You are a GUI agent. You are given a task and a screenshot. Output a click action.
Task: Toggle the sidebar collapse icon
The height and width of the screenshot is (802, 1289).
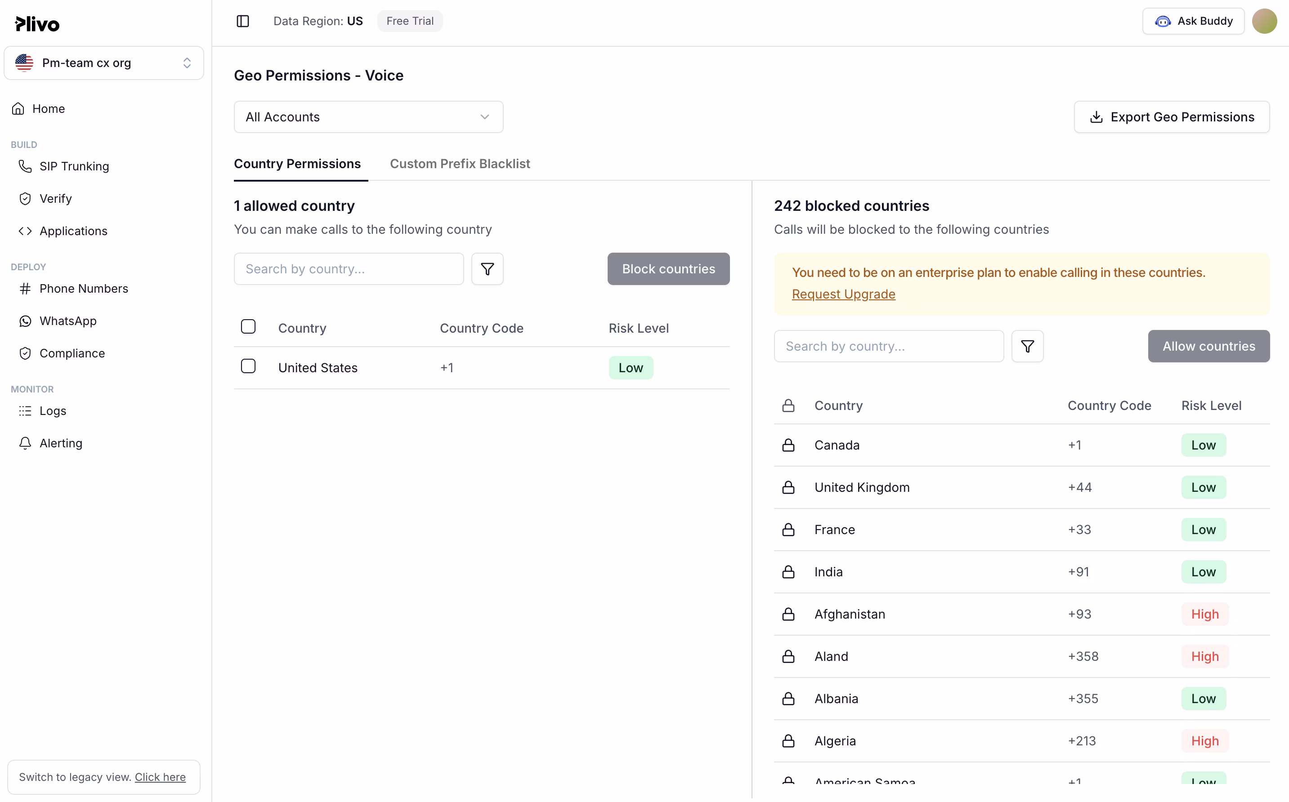(x=242, y=21)
